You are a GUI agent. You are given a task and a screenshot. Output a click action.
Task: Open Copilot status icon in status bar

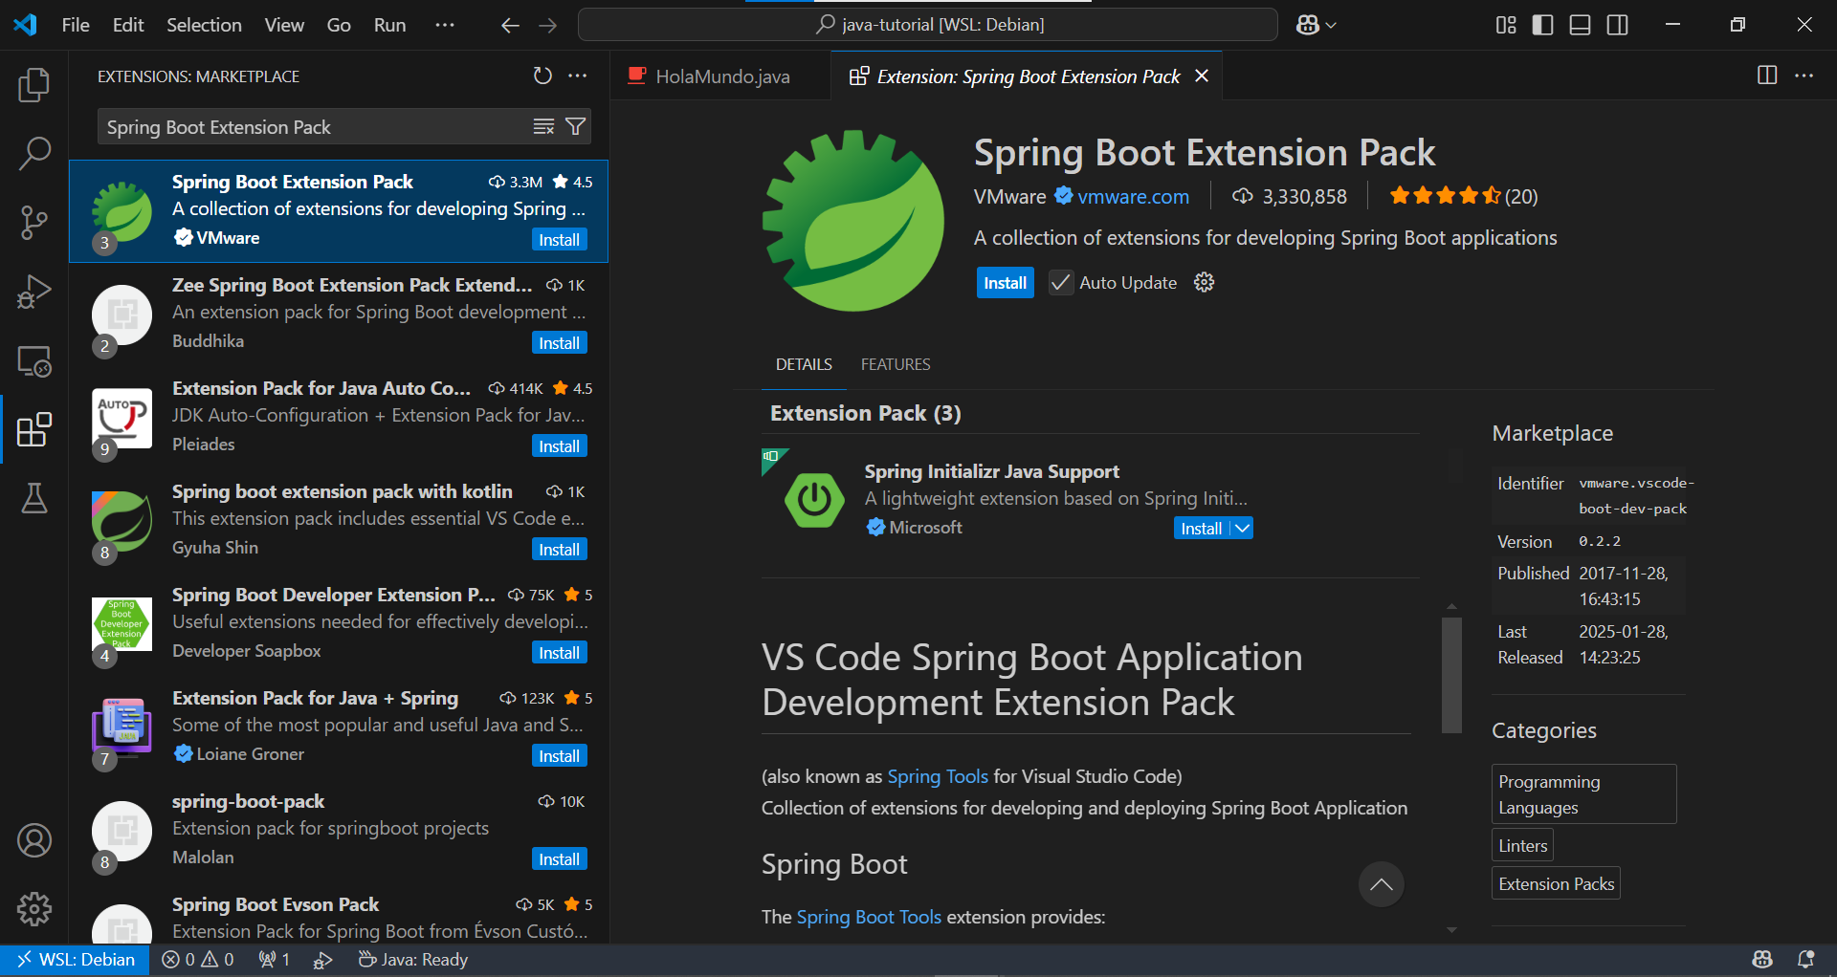[1762, 960]
